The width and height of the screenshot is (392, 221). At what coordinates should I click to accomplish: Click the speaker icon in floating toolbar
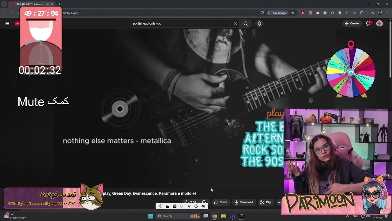(182, 206)
